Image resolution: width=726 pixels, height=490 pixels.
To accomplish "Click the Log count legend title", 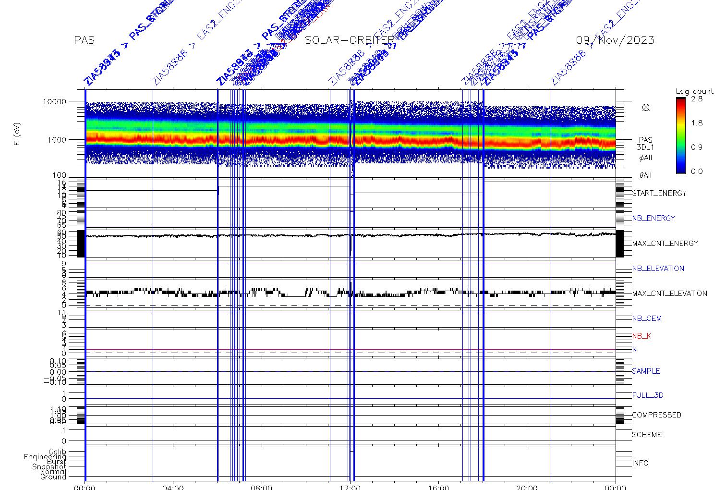I will 694,91.
